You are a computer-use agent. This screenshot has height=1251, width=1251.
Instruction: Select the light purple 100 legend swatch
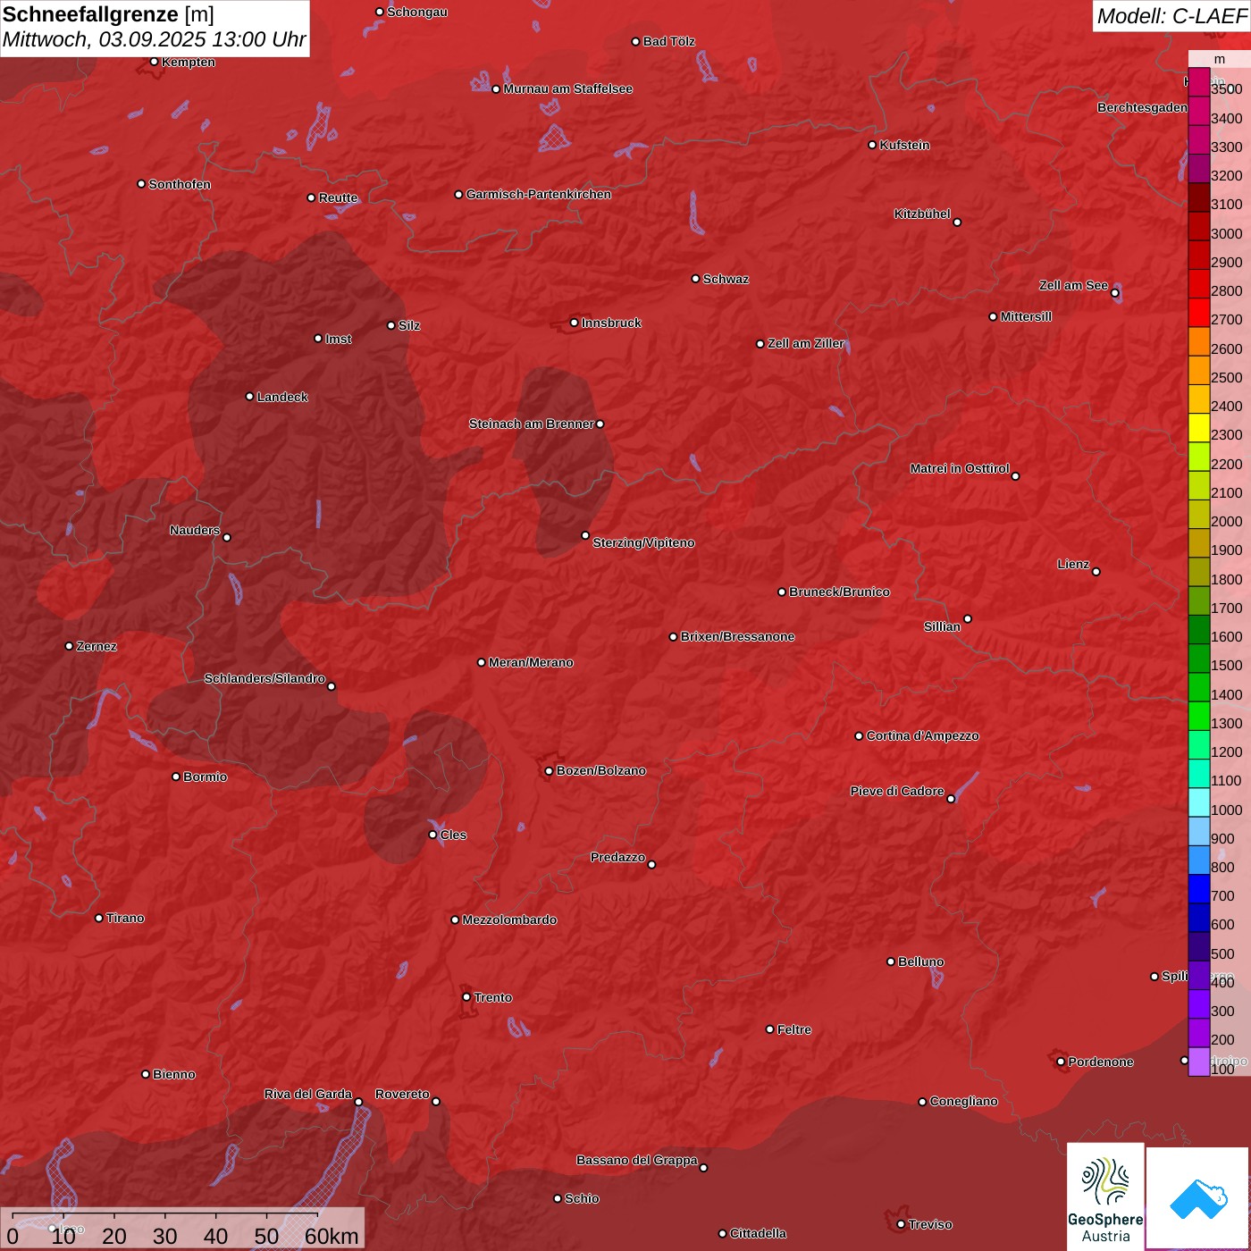(1199, 1062)
